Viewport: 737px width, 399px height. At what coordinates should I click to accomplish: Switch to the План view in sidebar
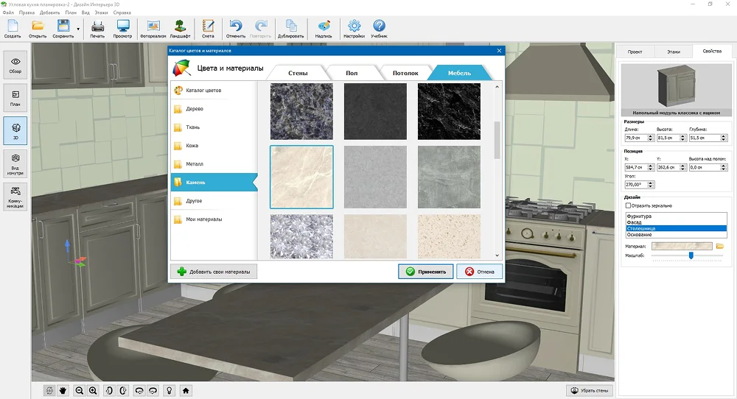(16, 97)
